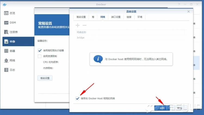The width and height of the screenshot is (204, 115).
Task: Click the minus remove-network icon
Action: pyautogui.click(x=85, y=25)
